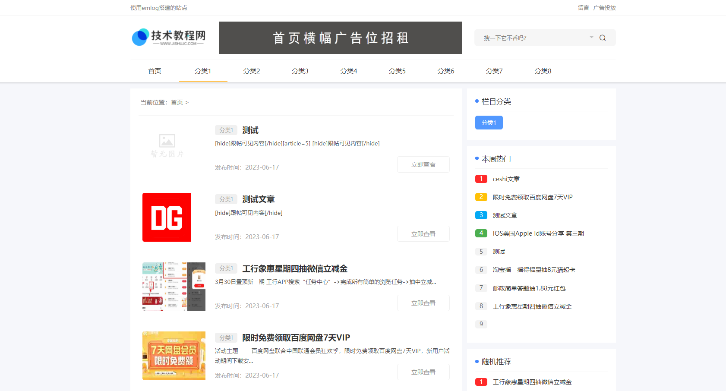Switch to the 分类3 navigation tab
Screen dimensions: 726x391
coord(300,71)
